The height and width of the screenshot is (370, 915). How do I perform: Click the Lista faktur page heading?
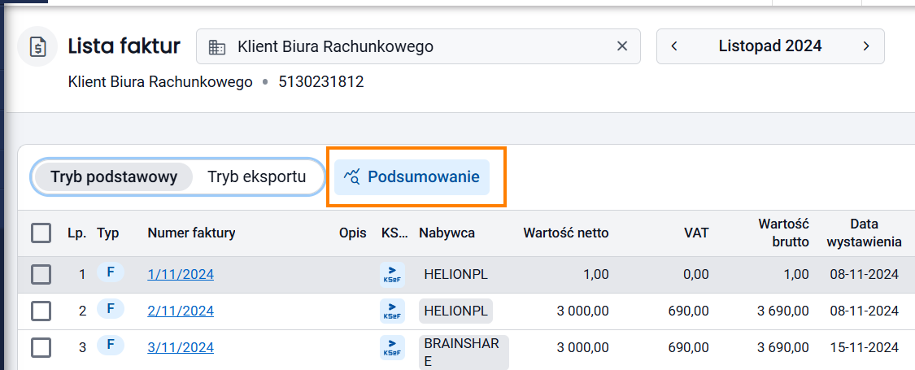[124, 46]
